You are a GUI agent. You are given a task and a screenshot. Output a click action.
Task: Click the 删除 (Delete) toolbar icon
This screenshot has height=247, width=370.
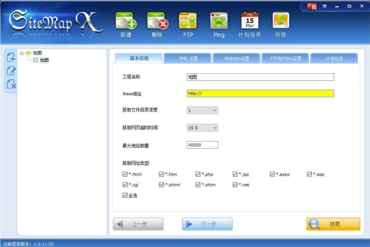(x=157, y=22)
